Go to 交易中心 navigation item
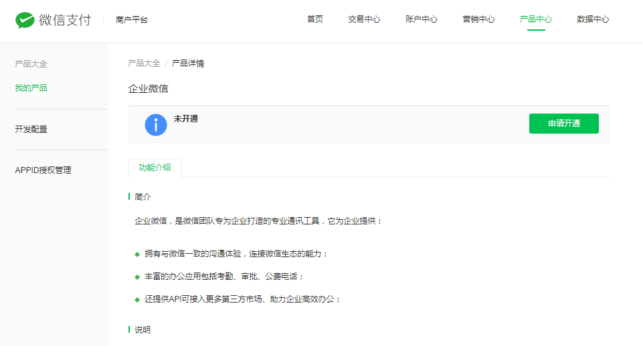Viewport: 643px width, 346px height. 364,19
